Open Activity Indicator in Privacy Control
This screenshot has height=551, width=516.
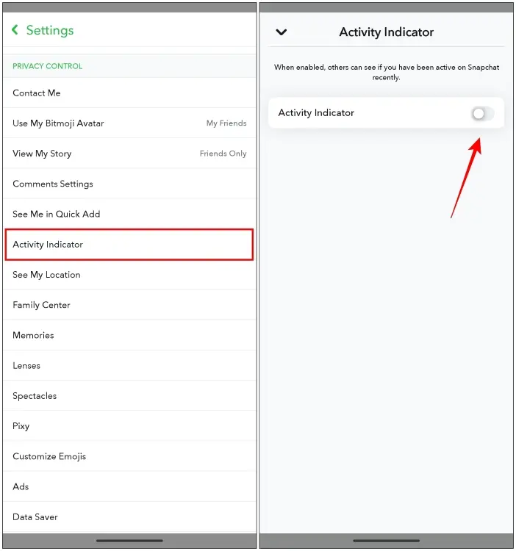(x=129, y=245)
